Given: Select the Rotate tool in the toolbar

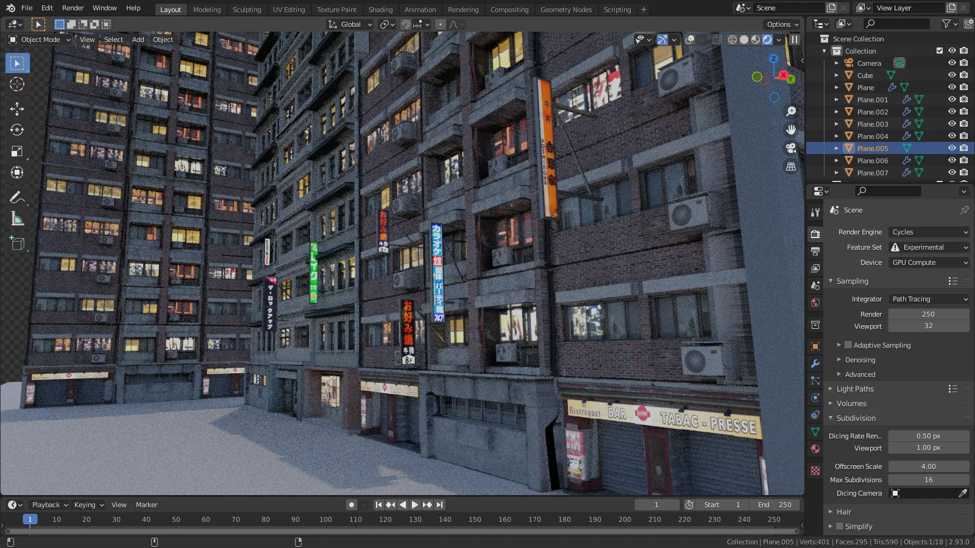Looking at the screenshot, I should point(16,130).
